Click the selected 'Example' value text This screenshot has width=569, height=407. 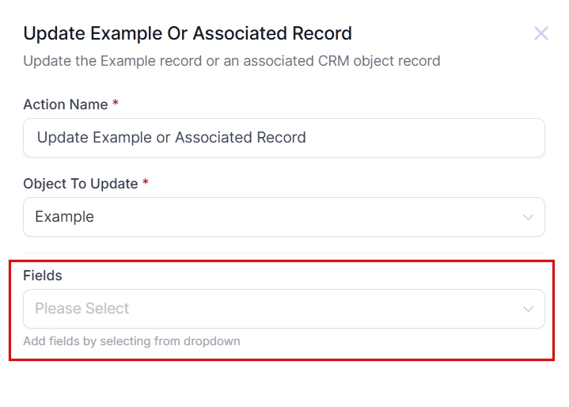point(64,217)
